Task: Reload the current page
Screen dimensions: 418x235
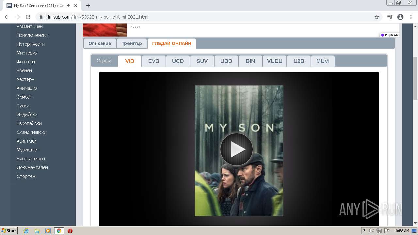Action: tap(28, 17)
